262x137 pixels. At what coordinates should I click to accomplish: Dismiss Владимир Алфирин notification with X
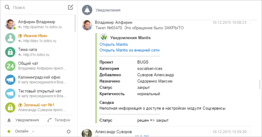(x=250, y=23)
